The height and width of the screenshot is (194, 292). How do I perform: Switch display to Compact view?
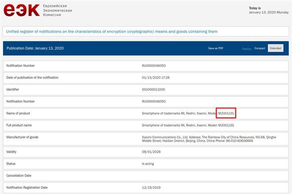pos(260,48)
